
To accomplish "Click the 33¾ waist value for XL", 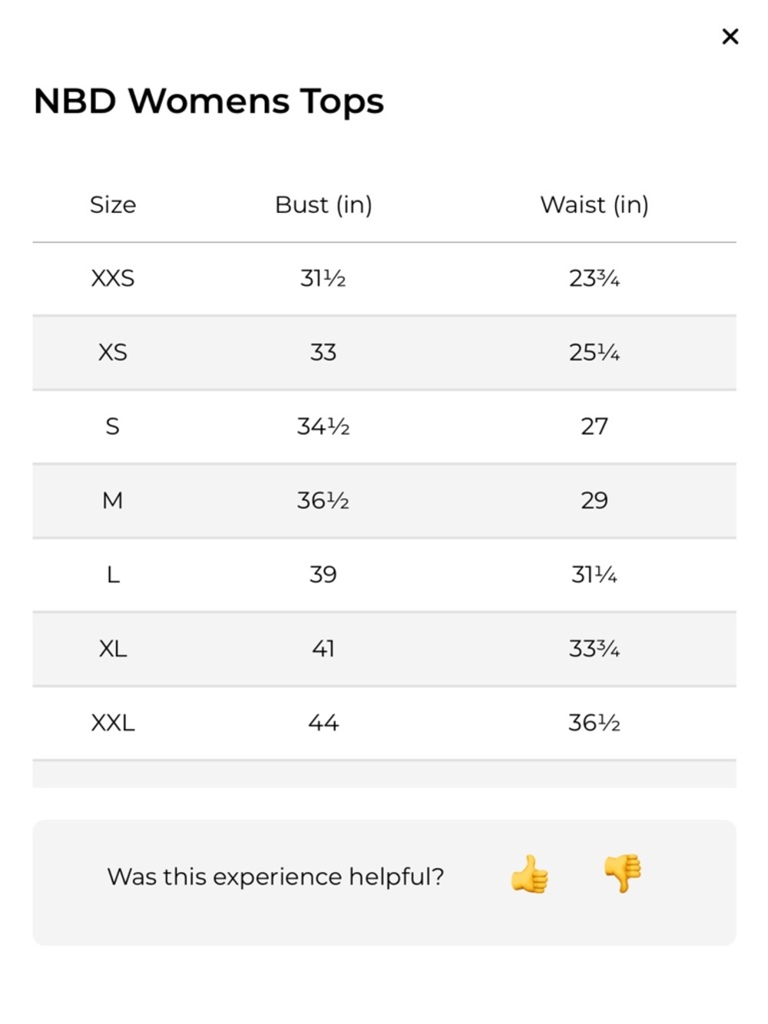I will tap(594, 649).
